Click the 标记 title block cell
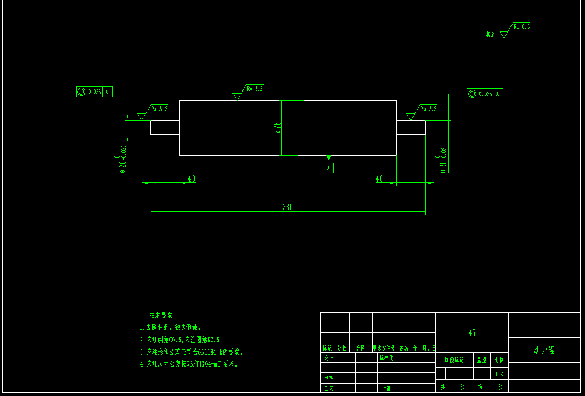The image size is (585, 396). 328,348
